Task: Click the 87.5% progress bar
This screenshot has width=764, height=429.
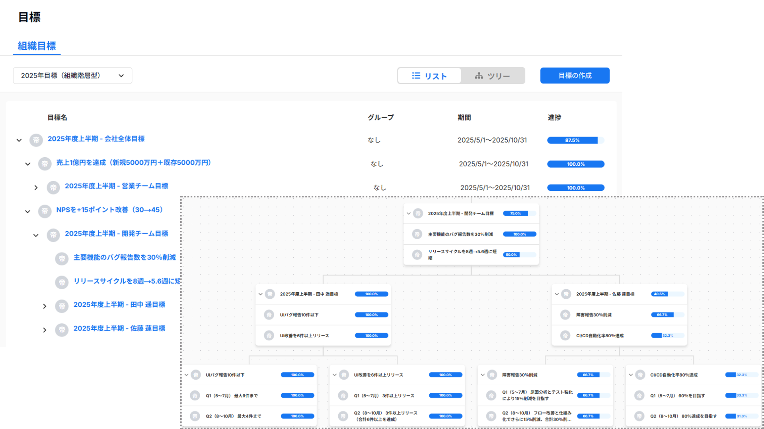Action: point(575,140)
